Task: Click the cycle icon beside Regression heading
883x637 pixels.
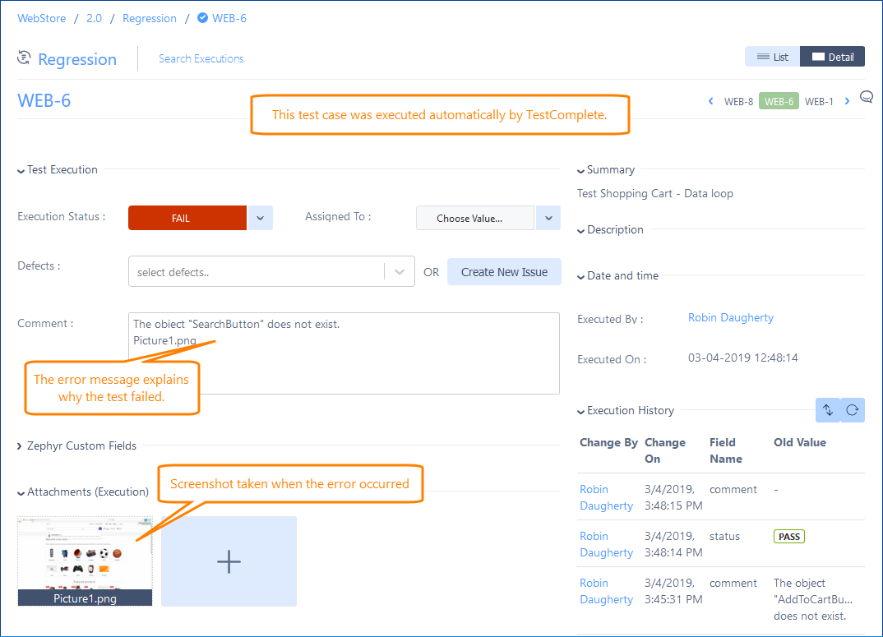Action: (21, 58)
